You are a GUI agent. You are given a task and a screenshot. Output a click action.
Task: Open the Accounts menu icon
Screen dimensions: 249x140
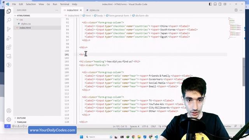click(x=9, y=110)
